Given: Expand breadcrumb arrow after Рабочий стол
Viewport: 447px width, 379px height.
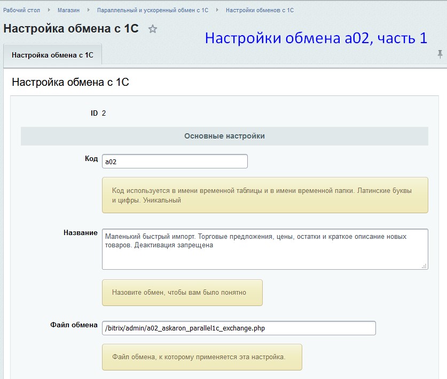Looking at the screenshot, I should coord(49,10).
